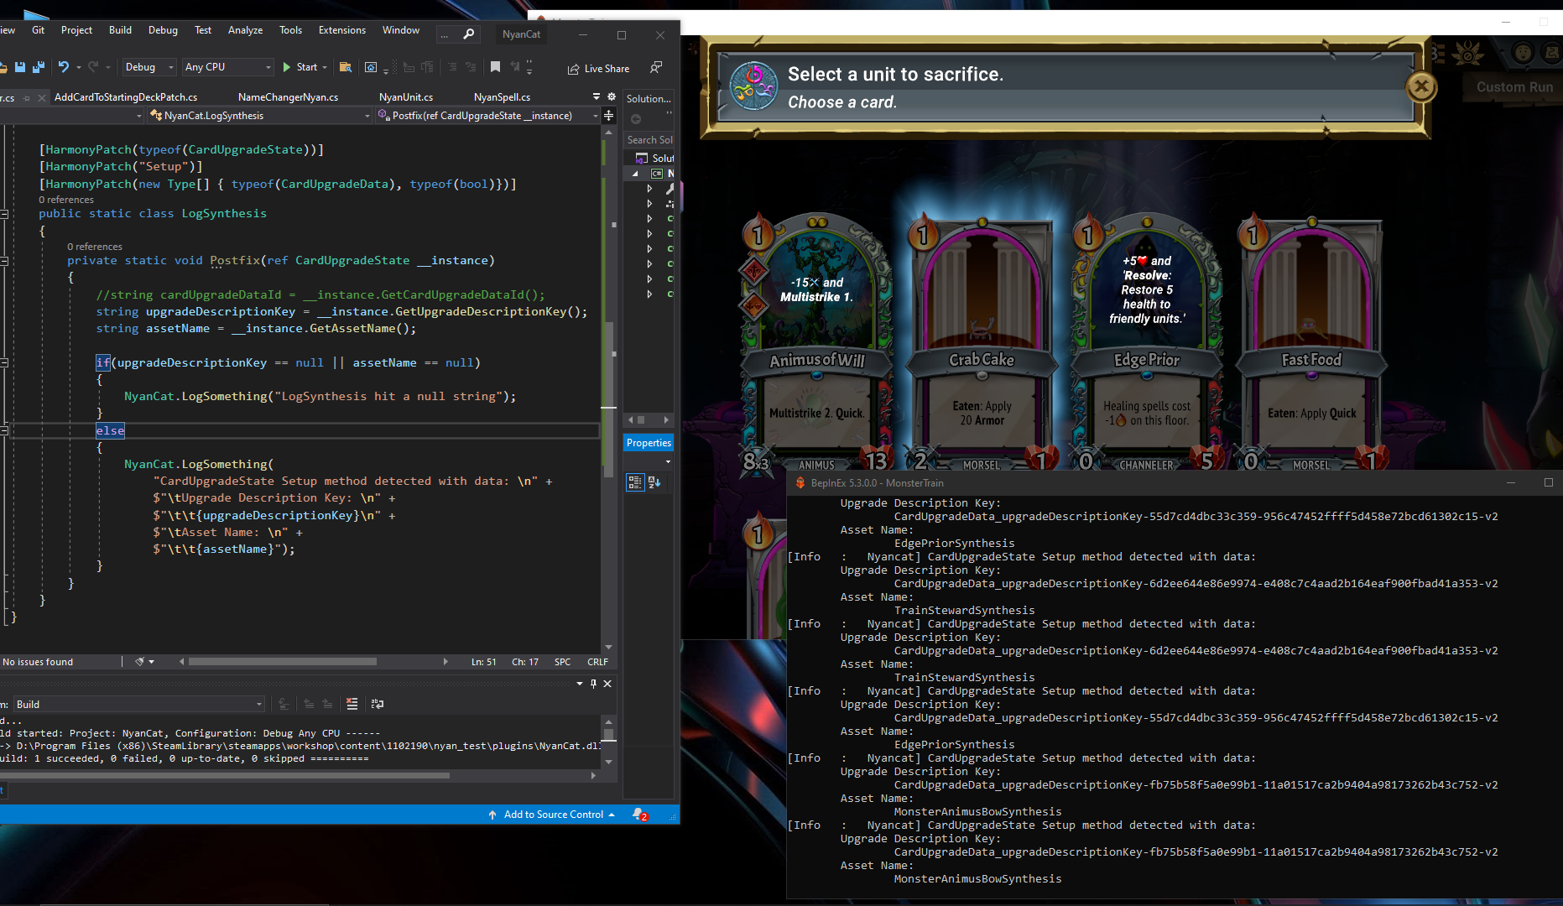Click the Output pane horizontal scrollbar
1563x906 pixels.
tap(225, 776)
